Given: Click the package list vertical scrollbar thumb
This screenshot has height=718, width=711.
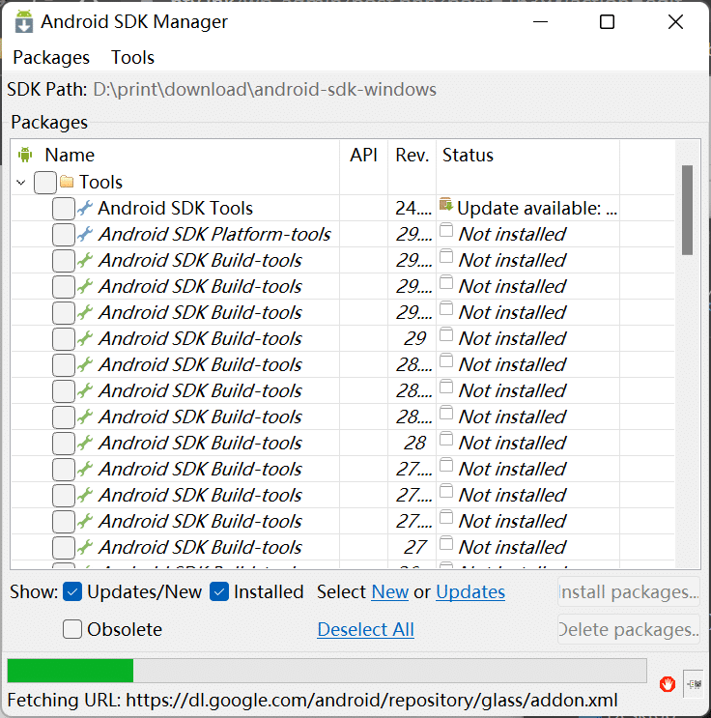Looking at the screenshot, I should pos(687,210).
